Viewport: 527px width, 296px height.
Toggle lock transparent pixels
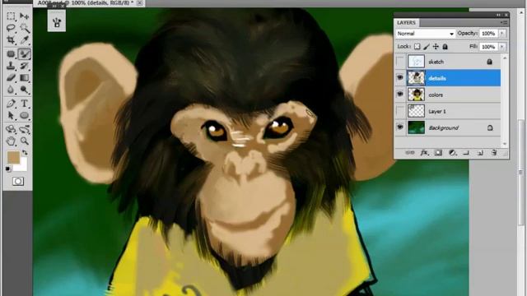tap(417, 47)
